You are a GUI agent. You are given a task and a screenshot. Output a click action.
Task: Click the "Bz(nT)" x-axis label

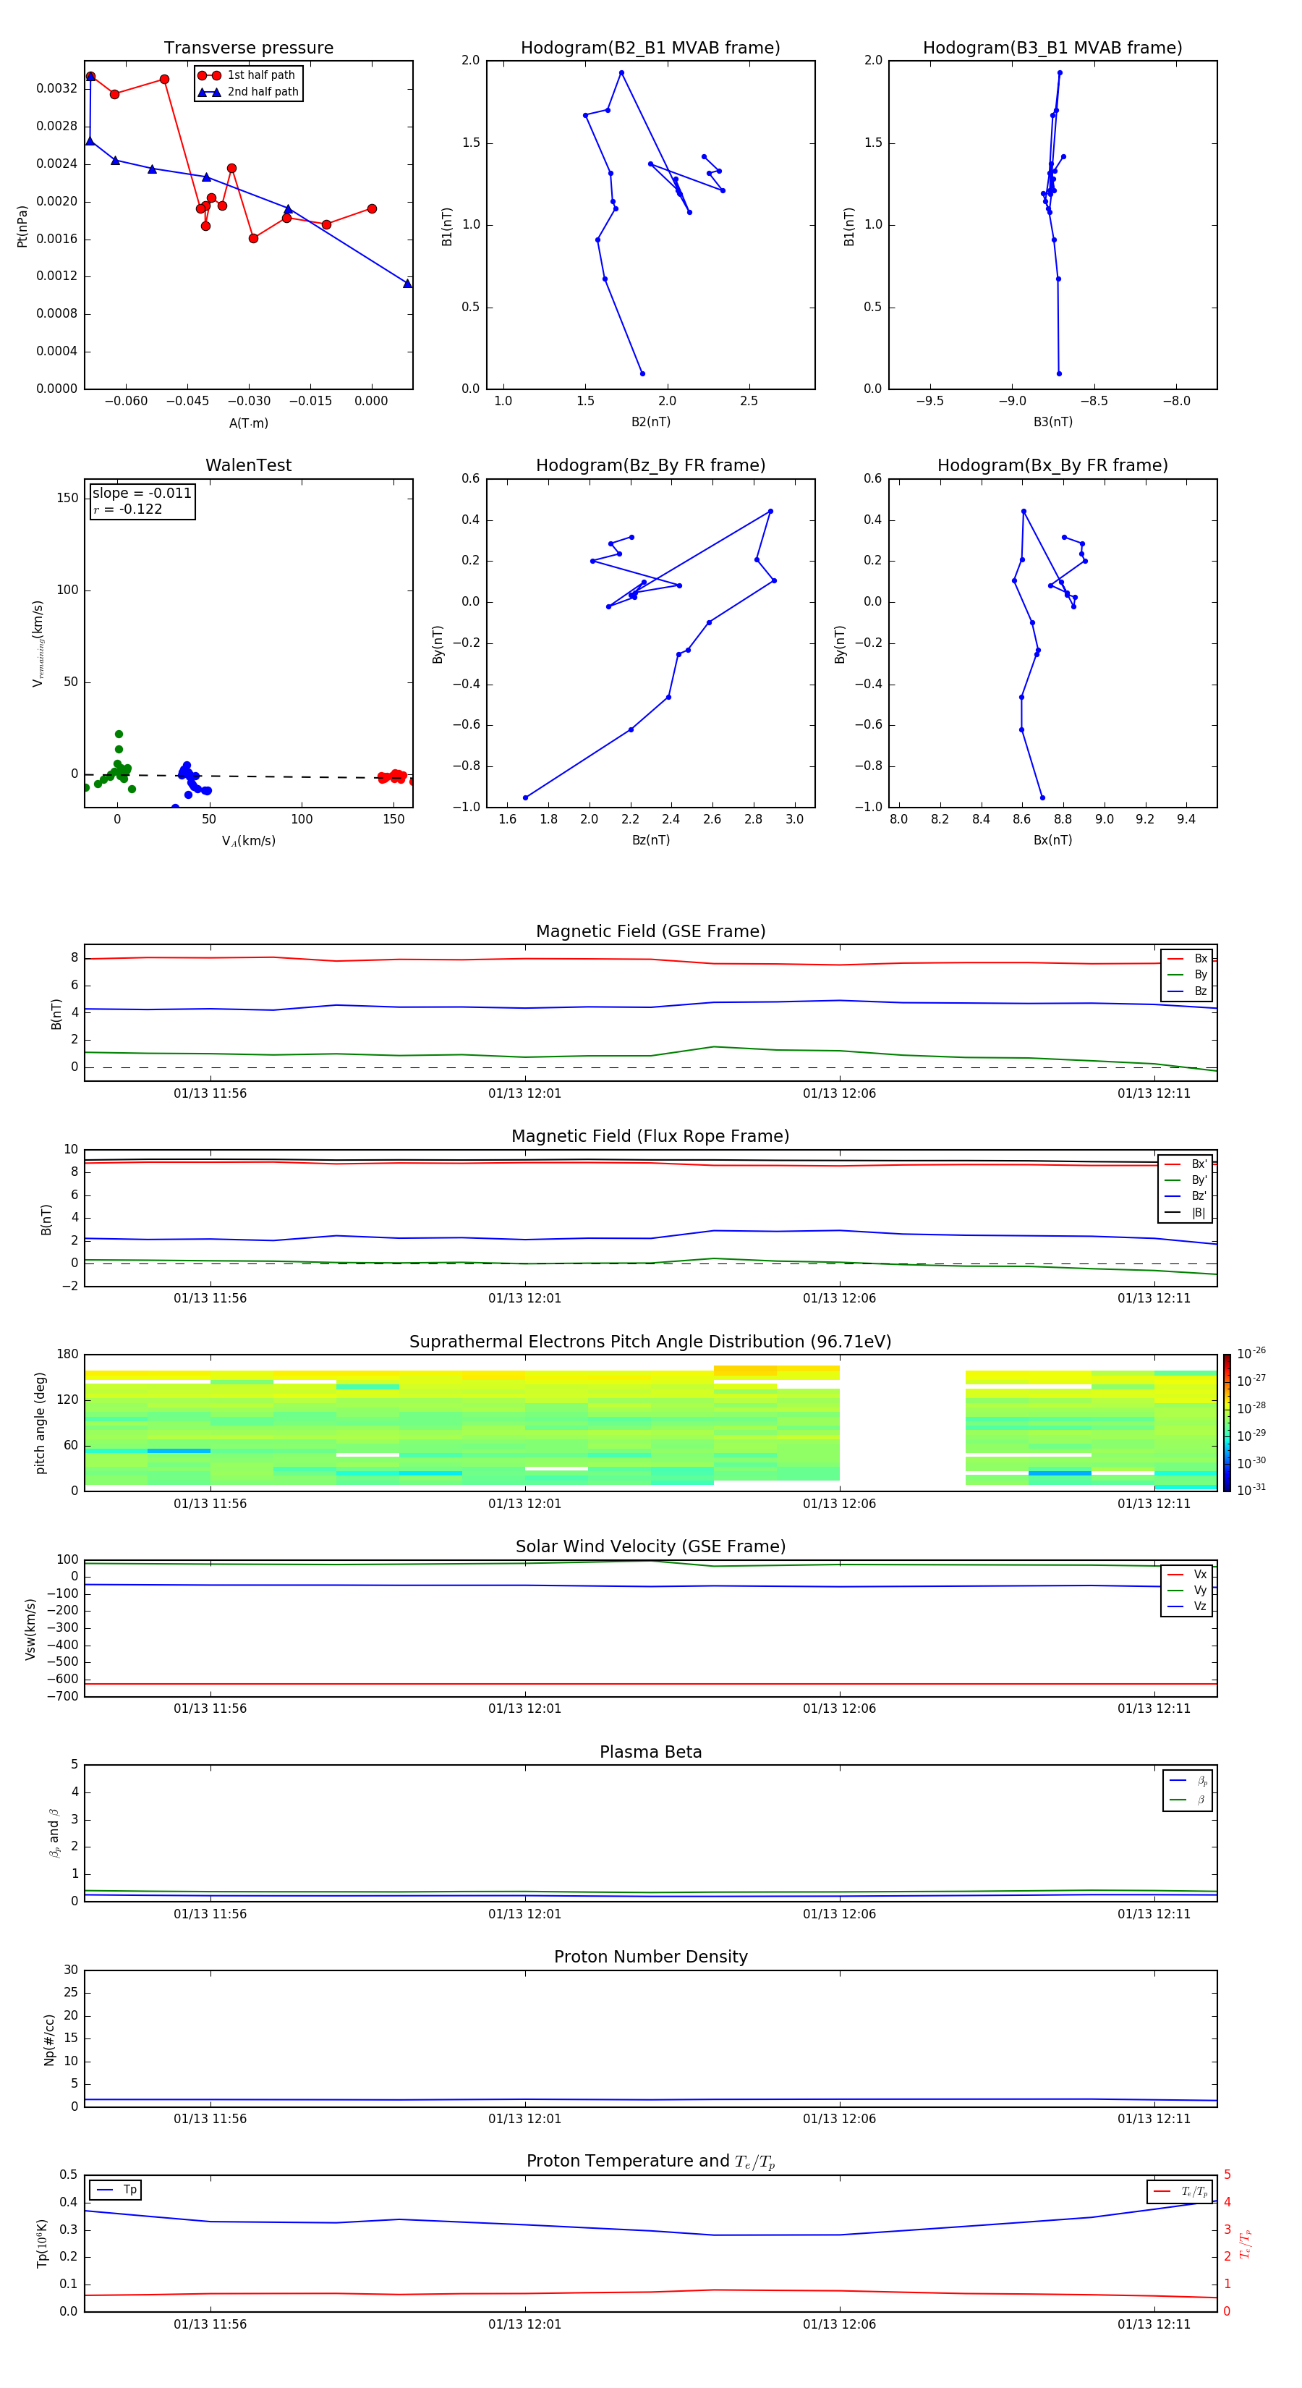[x=650, y=840]
